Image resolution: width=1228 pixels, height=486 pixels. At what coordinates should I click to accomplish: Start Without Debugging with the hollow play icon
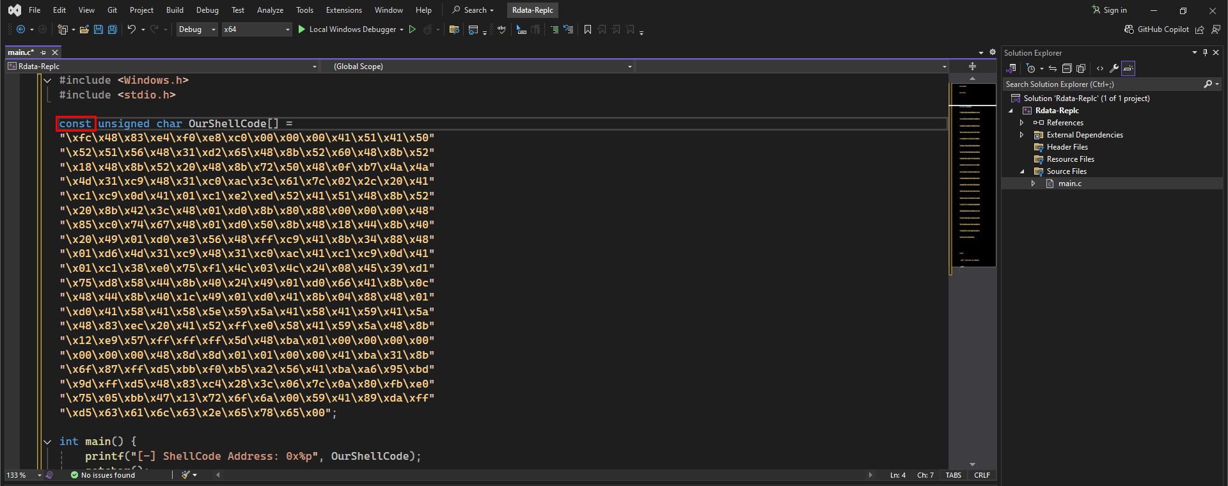pos(413,29)
